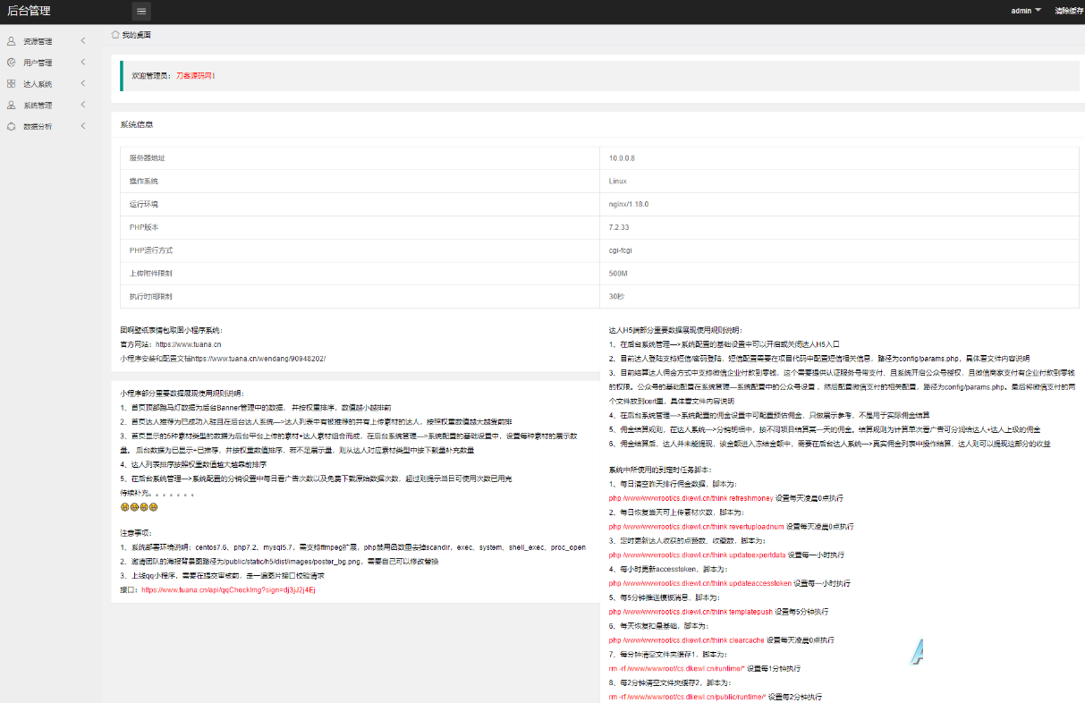Click the 资源管理 person icon in sidebar

(x=11, y=41)
